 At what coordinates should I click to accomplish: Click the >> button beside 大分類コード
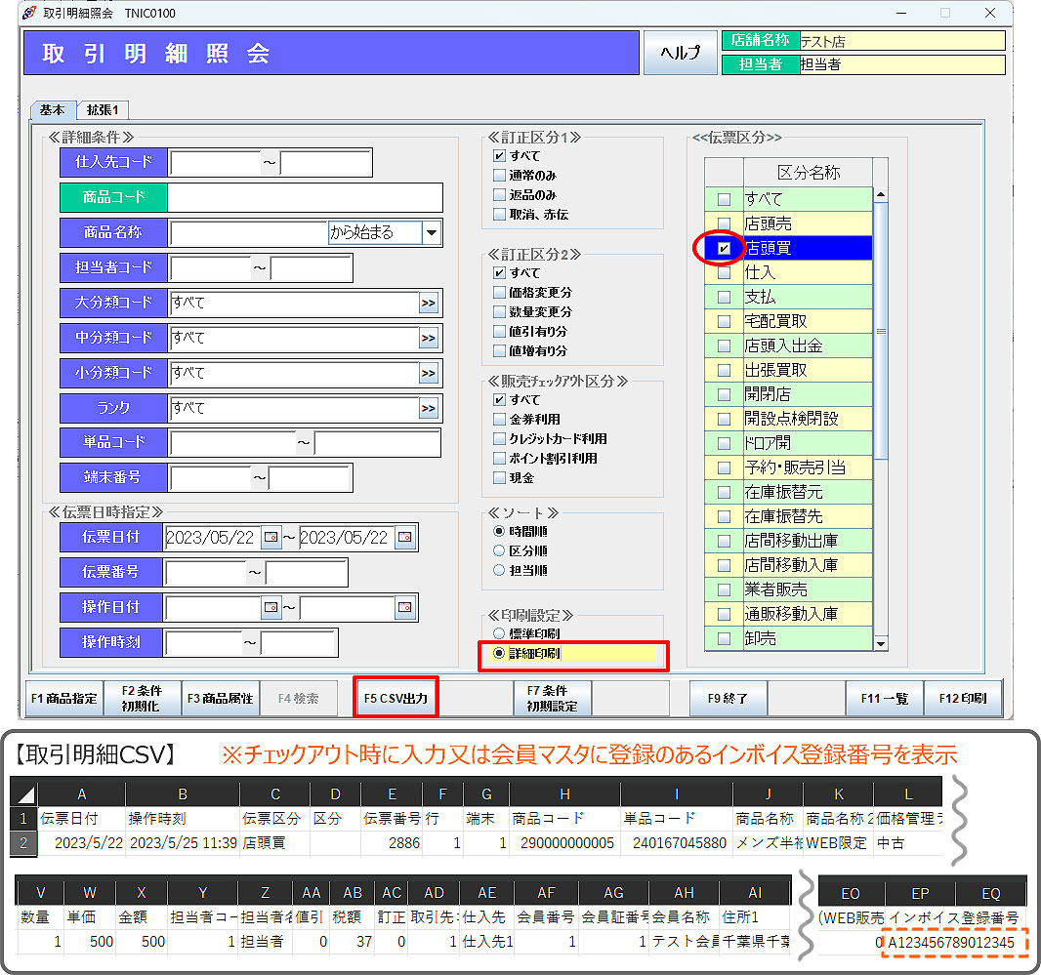click(428, 304)
